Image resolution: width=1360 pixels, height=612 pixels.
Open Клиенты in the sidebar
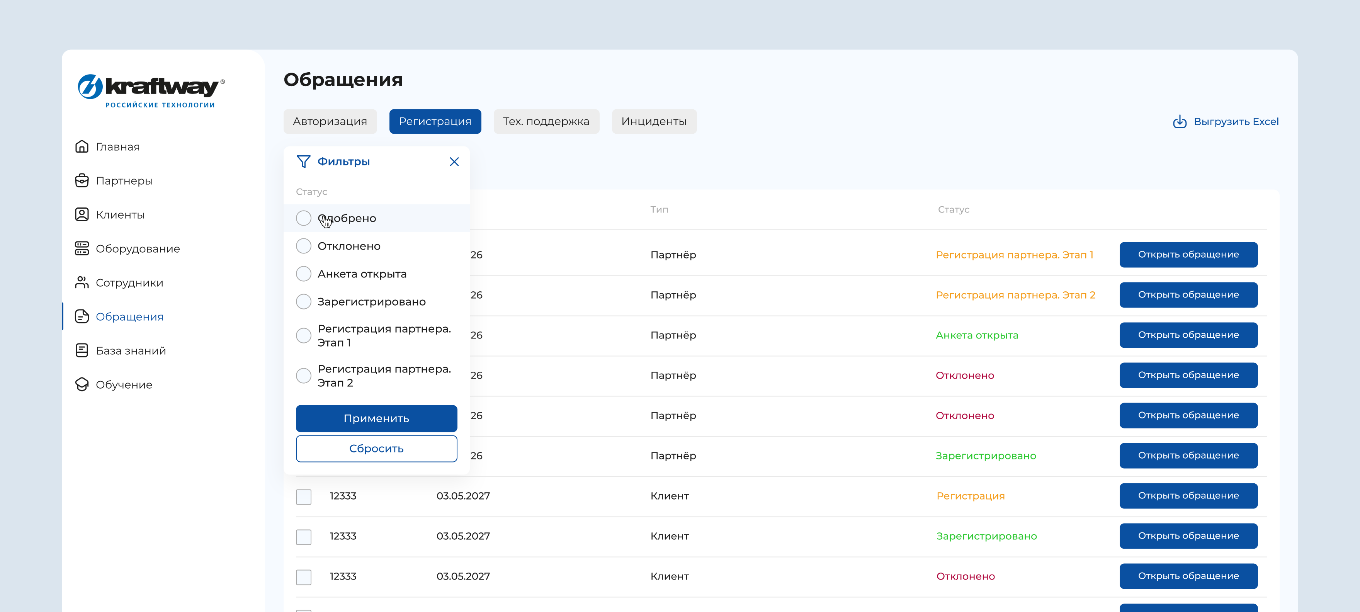pos(120,215)
